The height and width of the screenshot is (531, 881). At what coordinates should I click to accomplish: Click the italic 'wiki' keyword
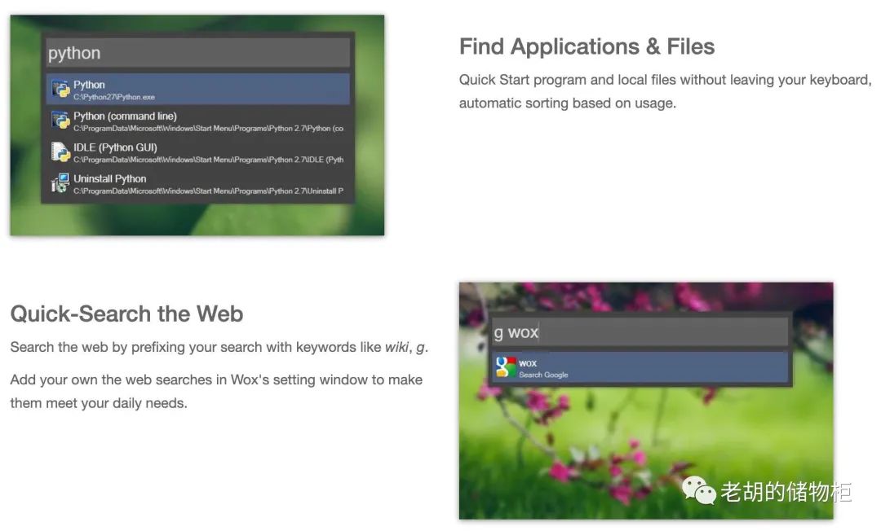396,347
